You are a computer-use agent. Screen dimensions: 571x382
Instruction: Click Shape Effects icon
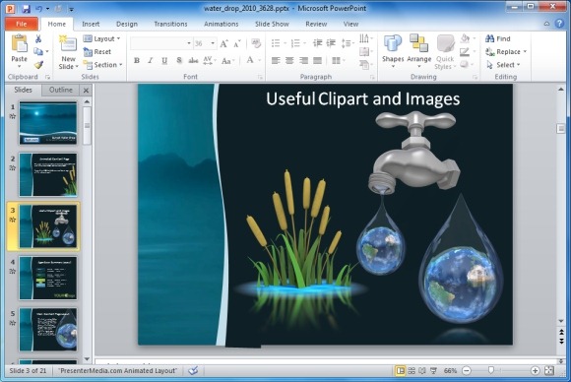[x=466, y=64]
